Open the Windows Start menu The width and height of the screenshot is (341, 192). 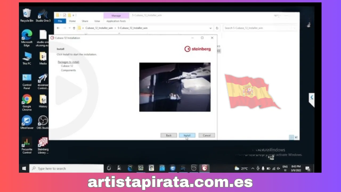point(24,169)
